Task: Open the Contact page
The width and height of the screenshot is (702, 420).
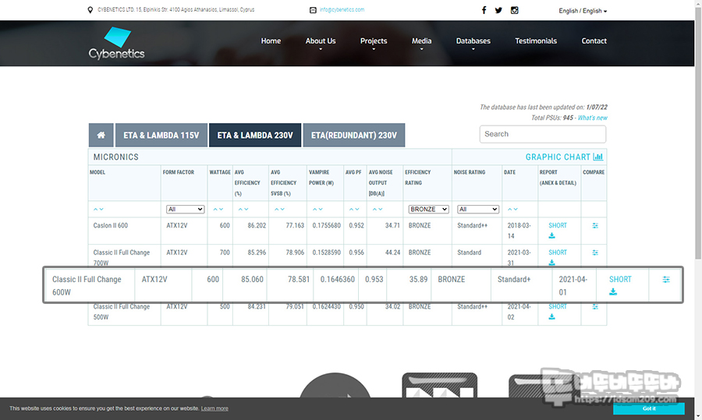Action: (x=594, y=41)
